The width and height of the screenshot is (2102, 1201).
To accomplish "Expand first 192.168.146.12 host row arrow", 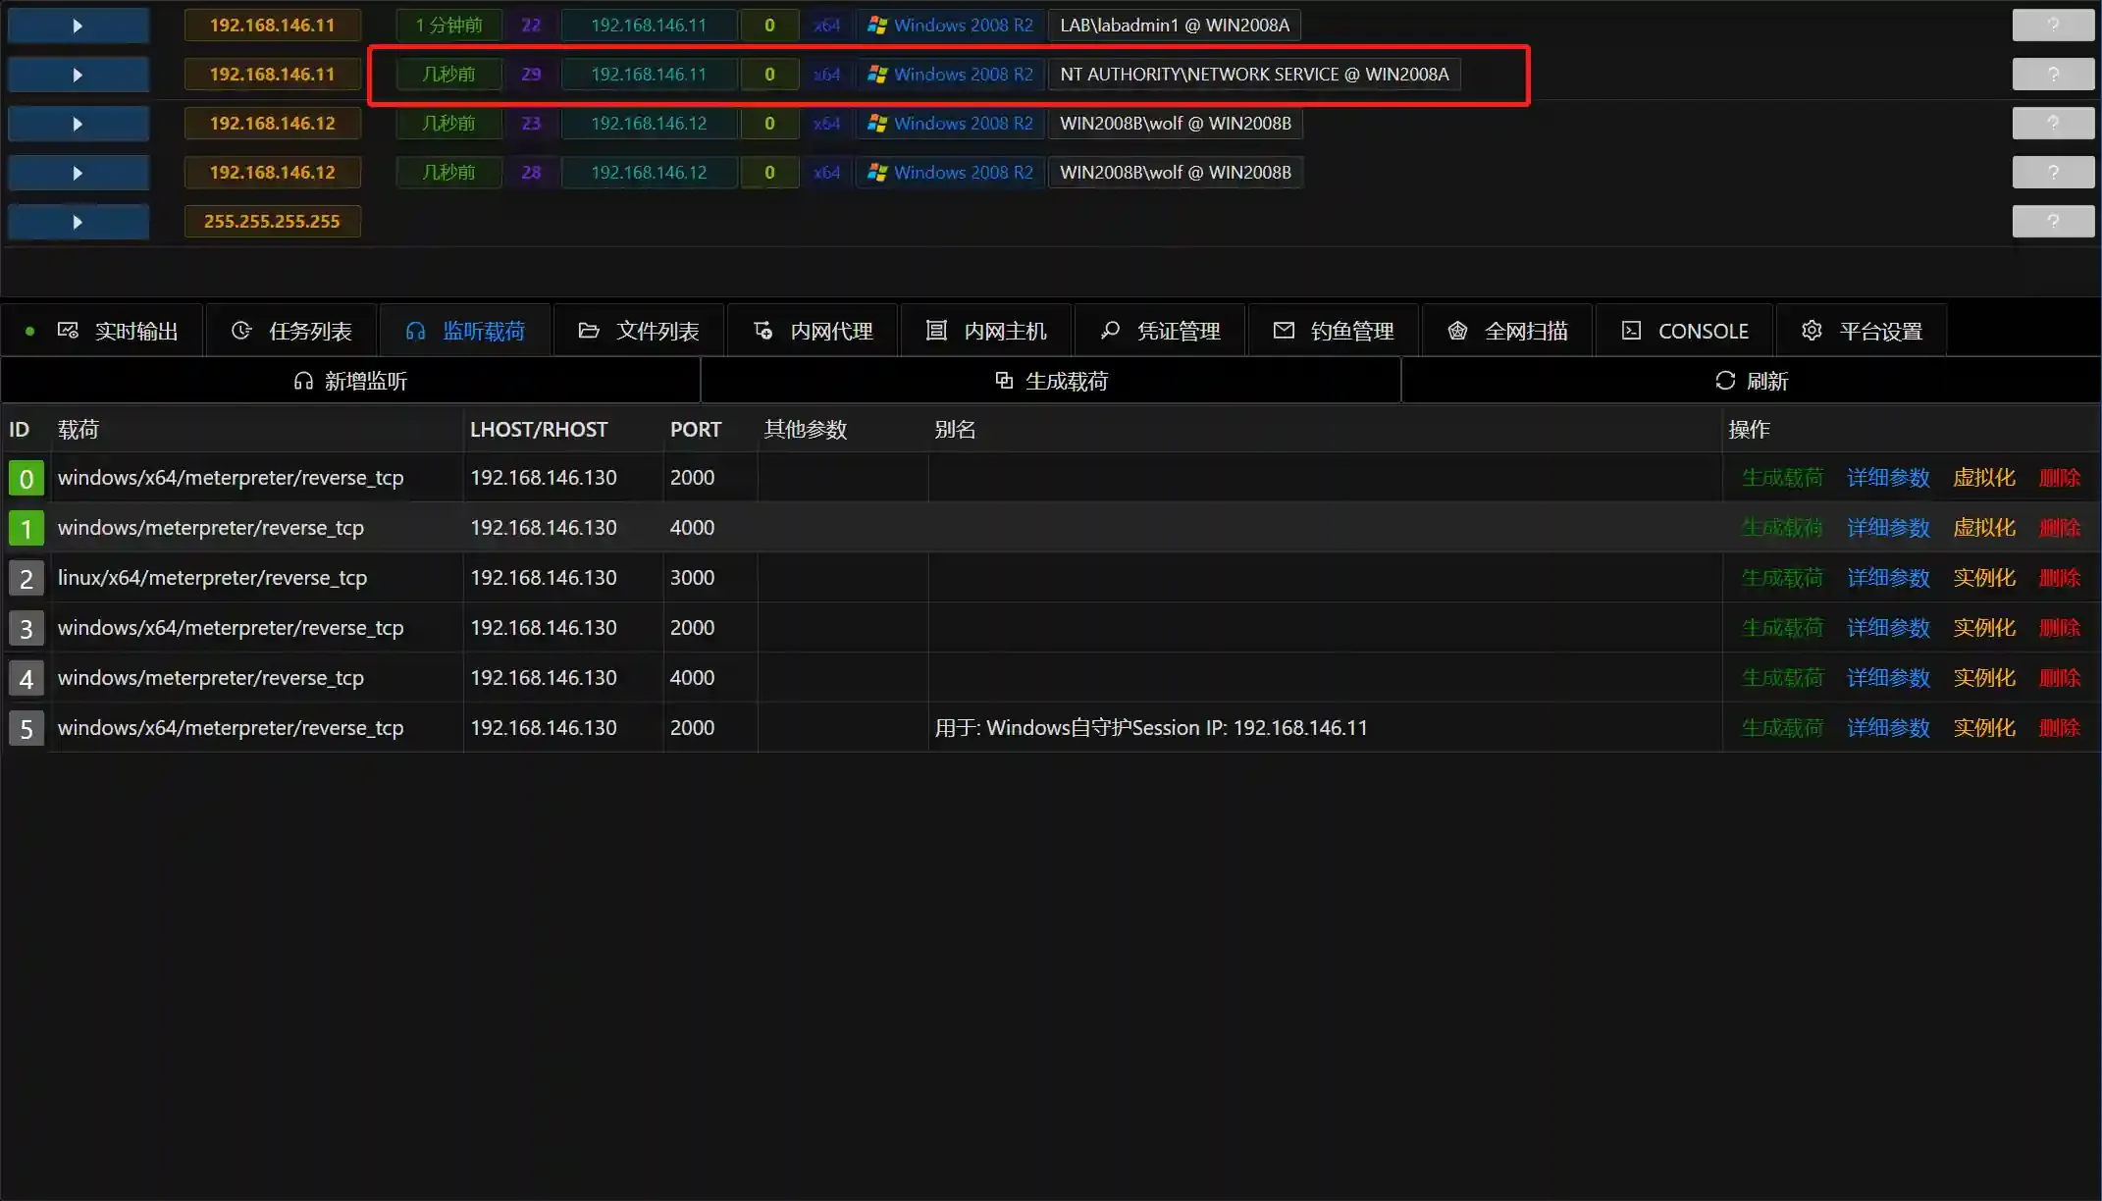I will pyautogui.click(x=78, y=124).
